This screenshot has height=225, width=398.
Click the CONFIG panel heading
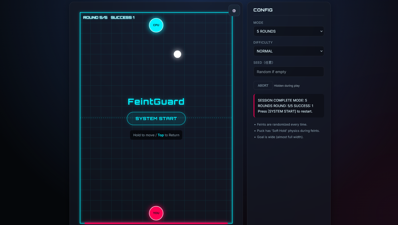tap(263, 10)
